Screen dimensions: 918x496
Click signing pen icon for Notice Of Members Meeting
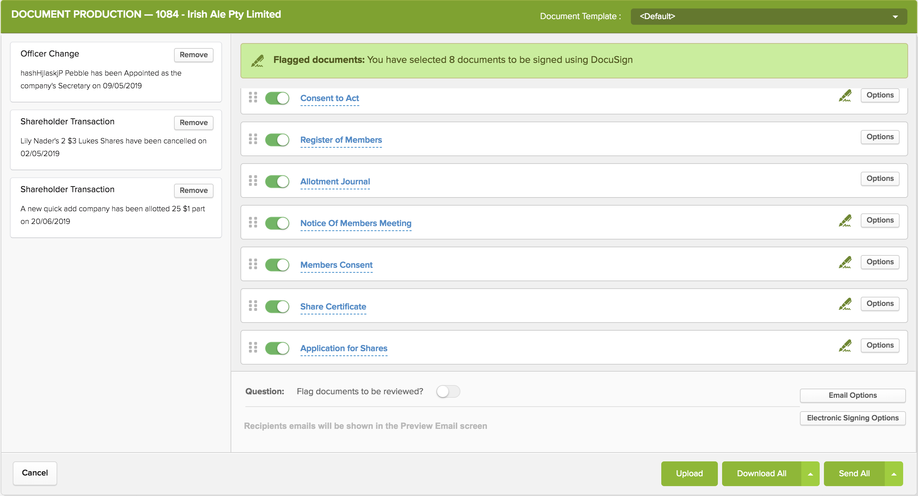click(x=844, y=220)
